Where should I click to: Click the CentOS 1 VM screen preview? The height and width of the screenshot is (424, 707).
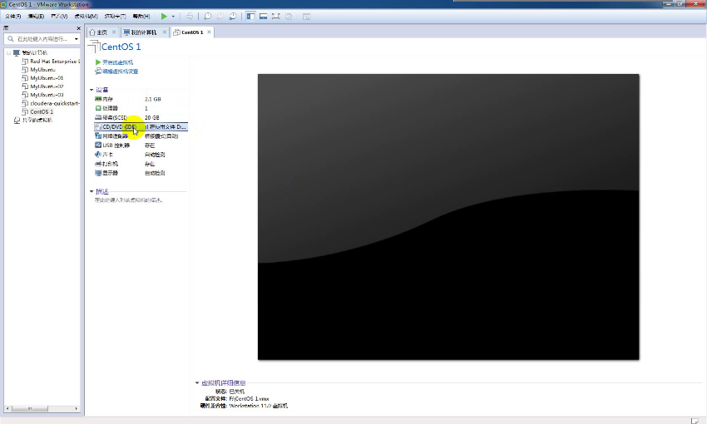(448, 217)
